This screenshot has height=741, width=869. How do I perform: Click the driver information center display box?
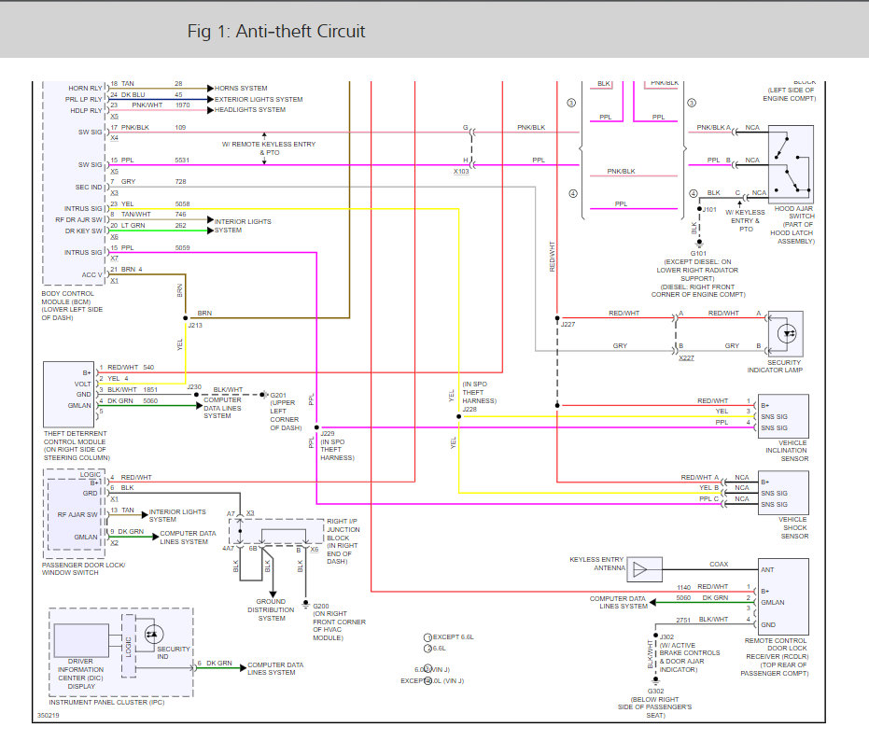pos(81,641)
